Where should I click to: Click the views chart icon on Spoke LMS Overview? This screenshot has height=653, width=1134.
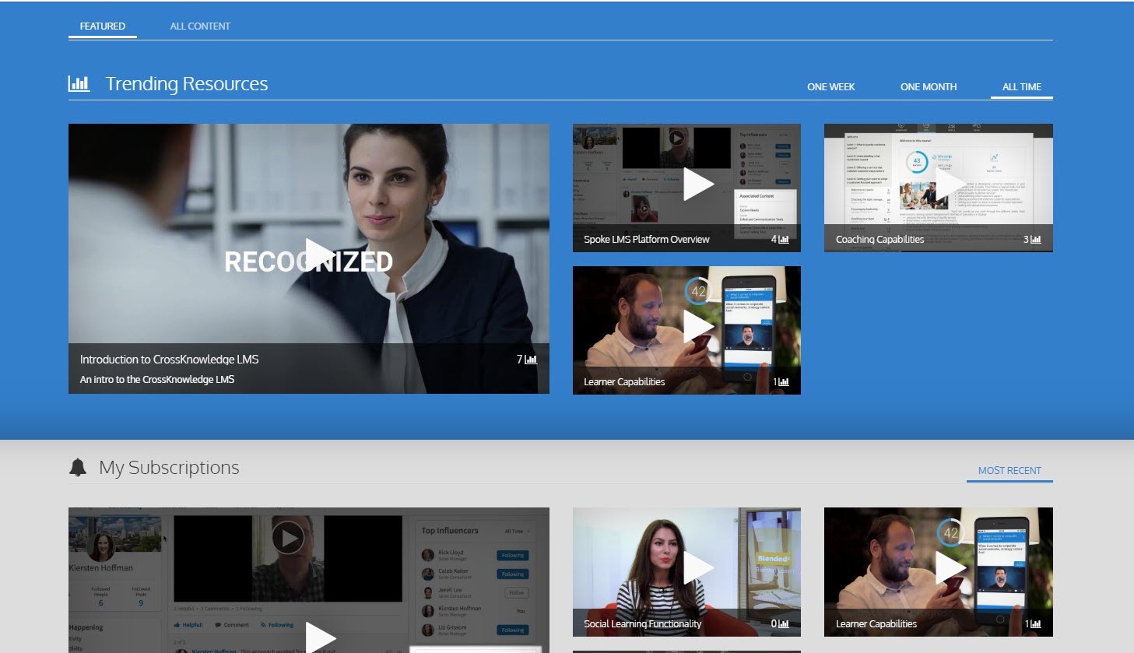pos(783,240)
